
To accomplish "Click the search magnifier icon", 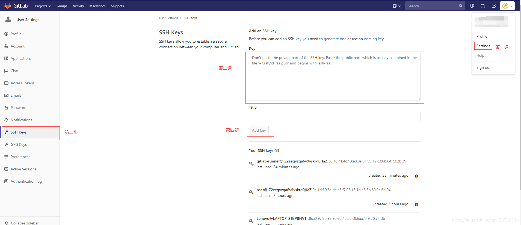I will click(x=461, y=6).
